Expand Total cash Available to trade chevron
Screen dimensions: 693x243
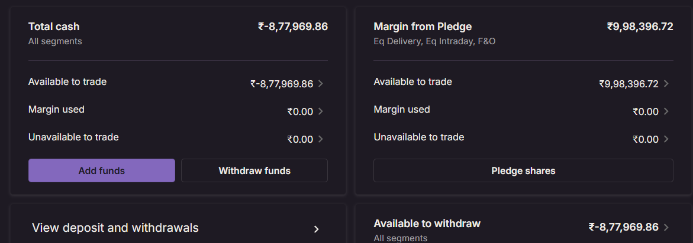pyautogui.click(x=321, y=84)
